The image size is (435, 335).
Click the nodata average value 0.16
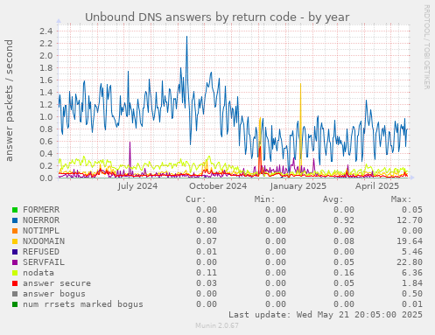point(344,273)
